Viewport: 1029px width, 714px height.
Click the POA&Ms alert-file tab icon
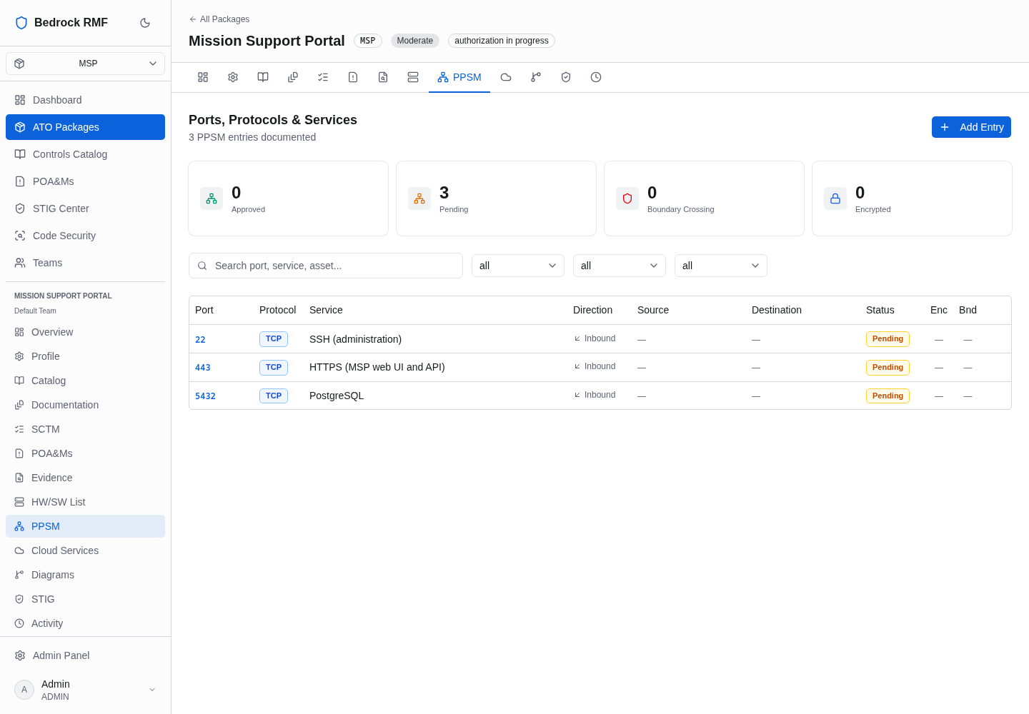coord(353,77)
